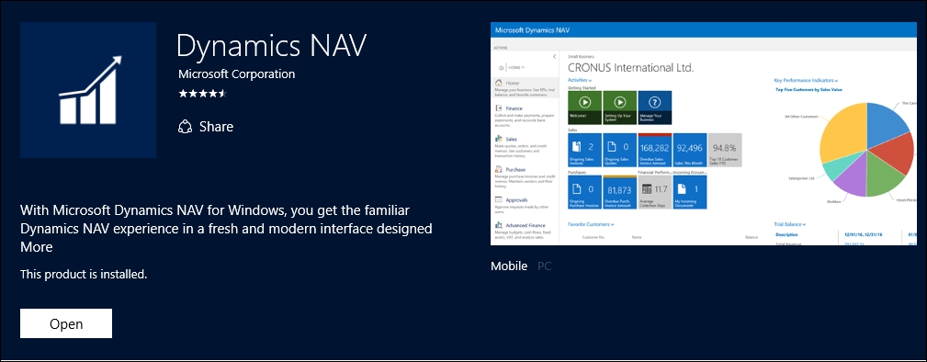Expand description with More link
Viewport: 927px width, 362px height.
(x=36, y=246)
